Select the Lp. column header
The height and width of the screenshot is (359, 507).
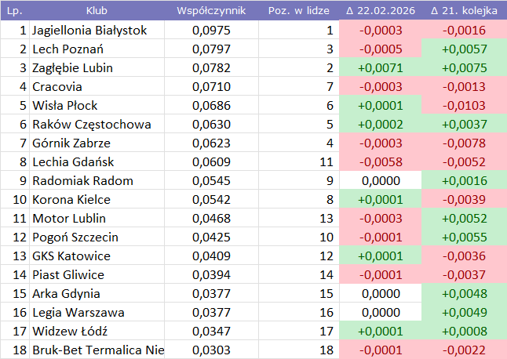click(14, 11)
